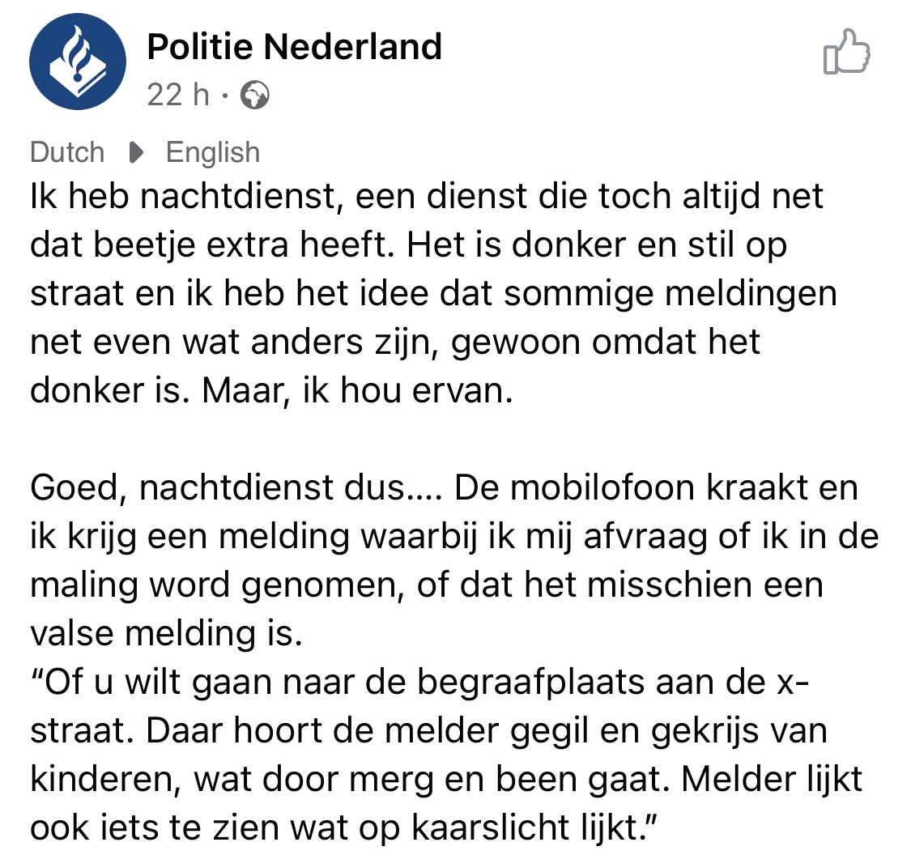The image size is (911, 855).
Task: Open the Politie Nederland page name
Action: (x=294, y=48)
